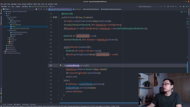
Task: Close the DefaultDoublyLinkedList.java tab
Action: [x=122, y=9]
